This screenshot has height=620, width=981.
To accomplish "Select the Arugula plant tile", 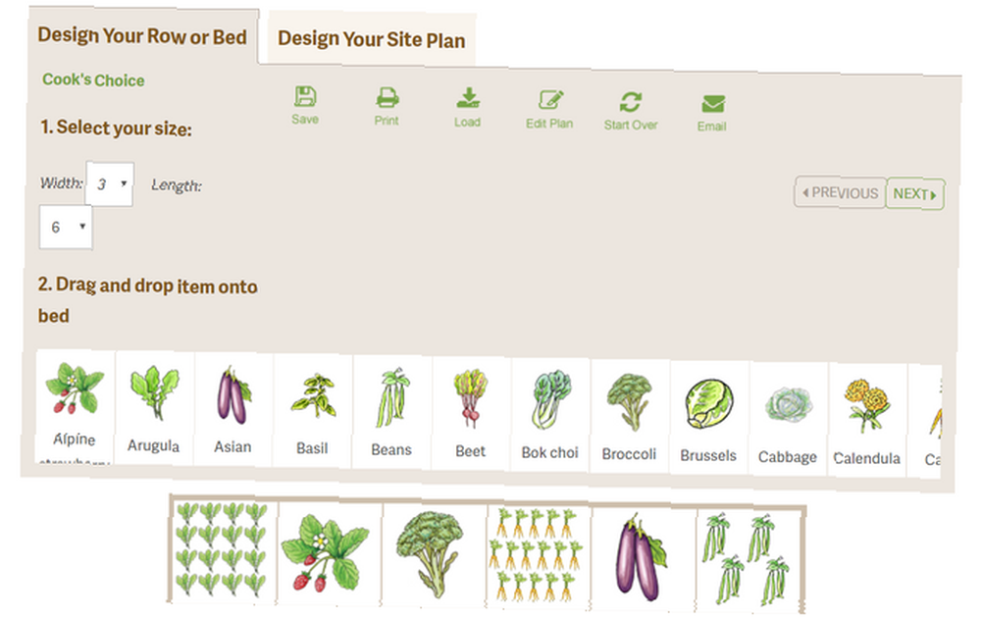I will (155, 408).
